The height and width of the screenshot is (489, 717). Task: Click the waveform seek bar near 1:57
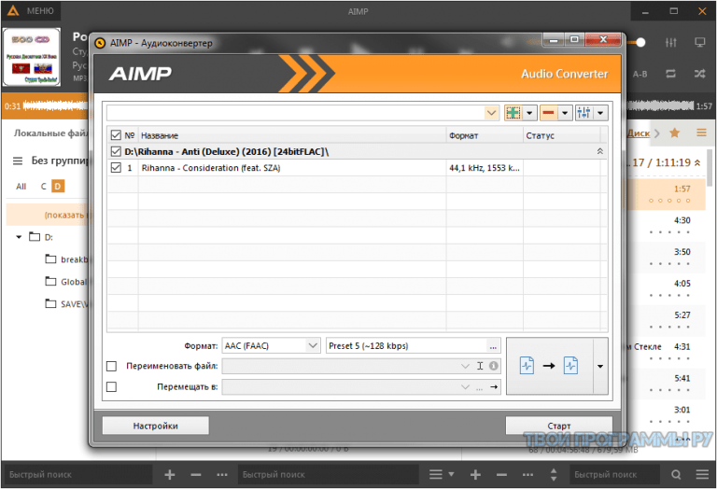point(659,105)
